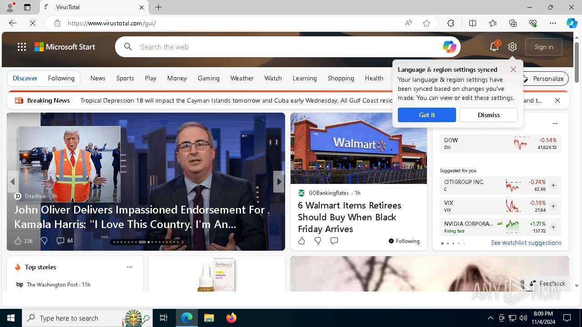Open the markets card more options

pyautogui.click(x=555, y=124)
